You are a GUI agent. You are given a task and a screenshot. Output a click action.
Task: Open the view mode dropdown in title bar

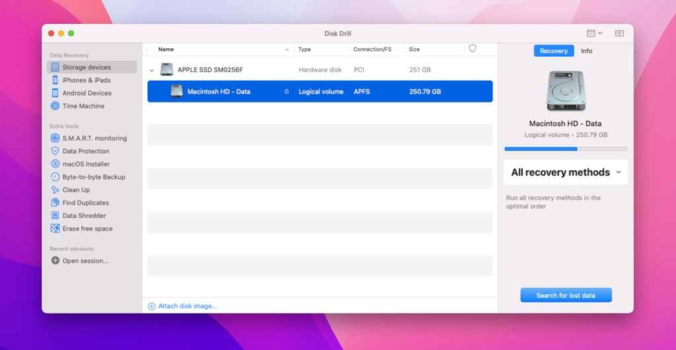[594, 33]
